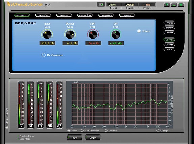Open the Devices section in header
The image size is (194, 144).
(x=130, y=8)
